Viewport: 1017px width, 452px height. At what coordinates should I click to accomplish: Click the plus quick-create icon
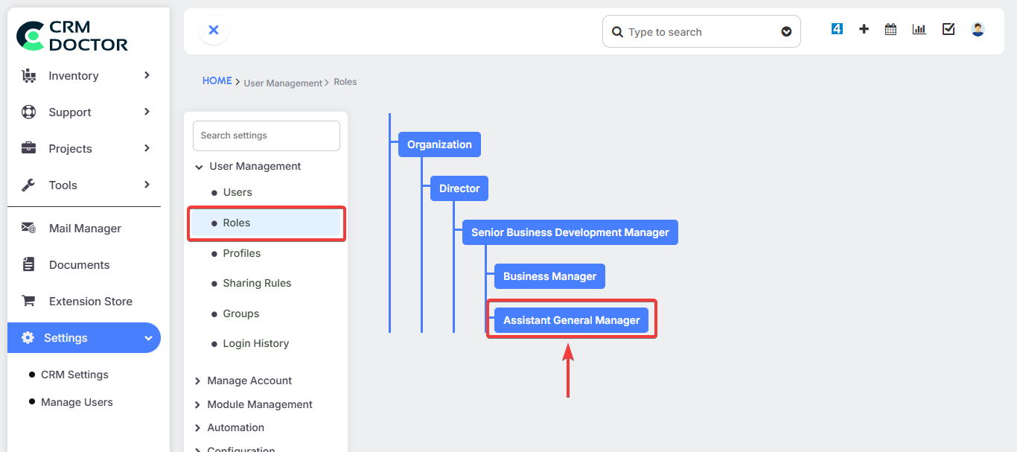[864, 29]
